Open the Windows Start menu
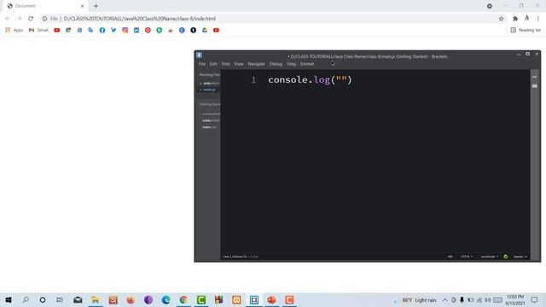 coord(9,300)
